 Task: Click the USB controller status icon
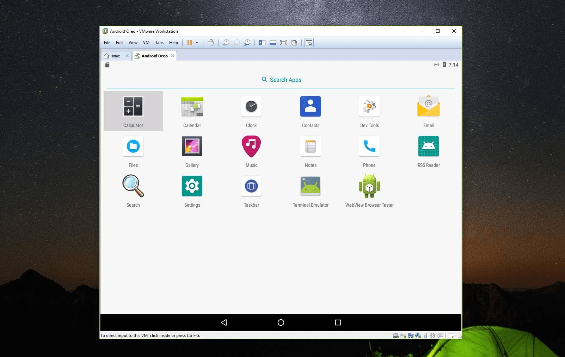click(425, 336)
